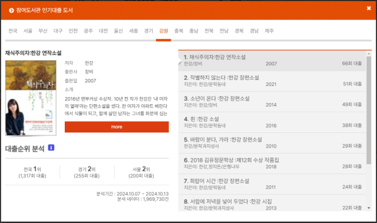
Task: Select the 경북 region tab
Action: (x=239, y=31)
